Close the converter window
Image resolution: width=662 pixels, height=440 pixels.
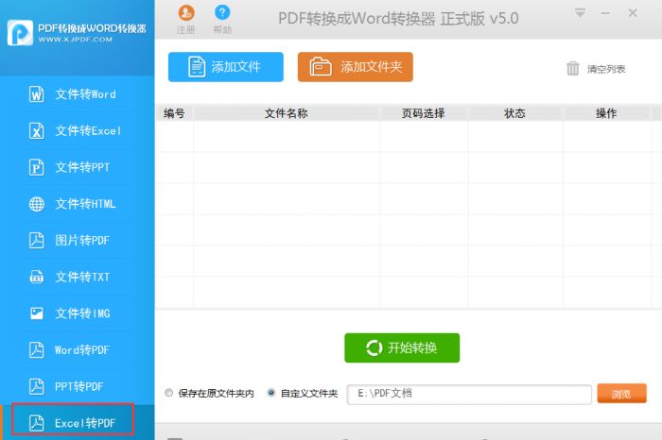tap(633, 13)
